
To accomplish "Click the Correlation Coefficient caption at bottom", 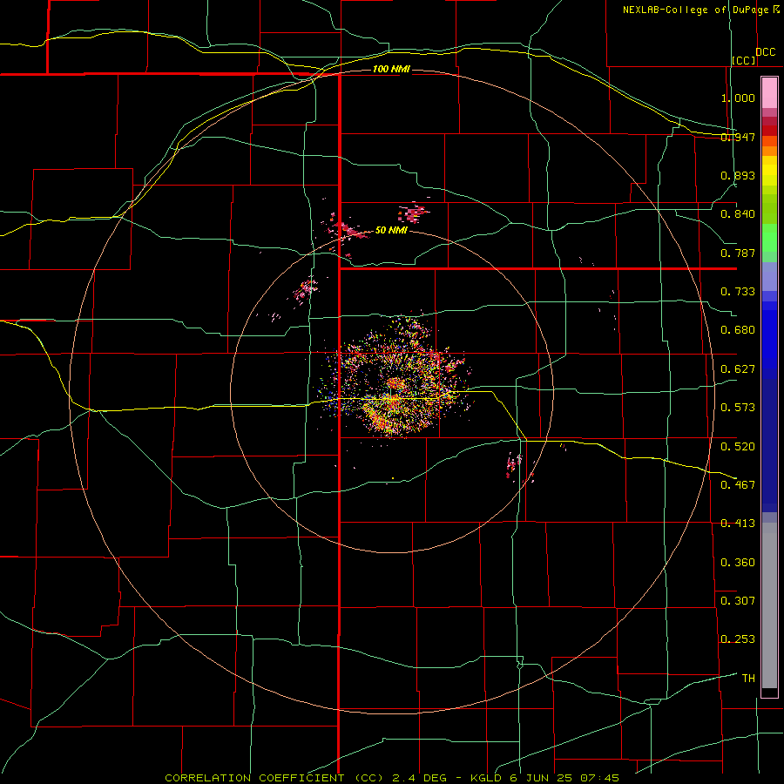I will 392,778.
